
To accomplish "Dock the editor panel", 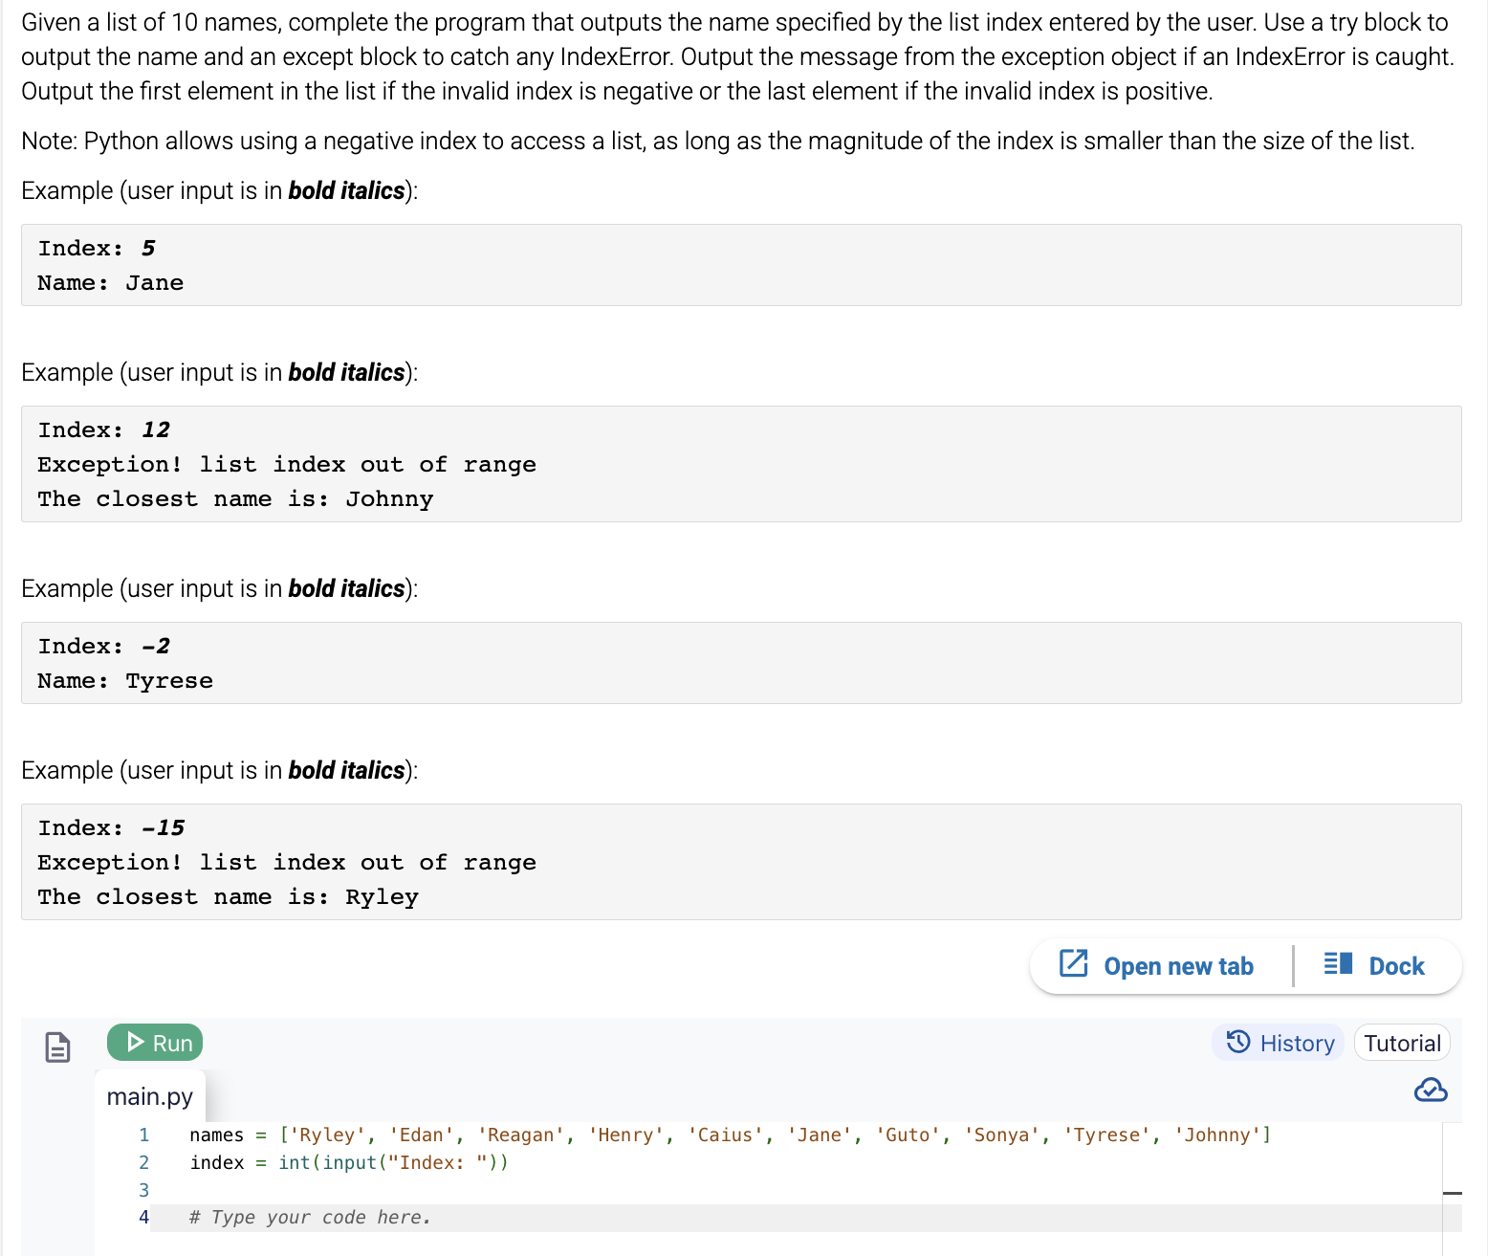I will coord(1374,965).
